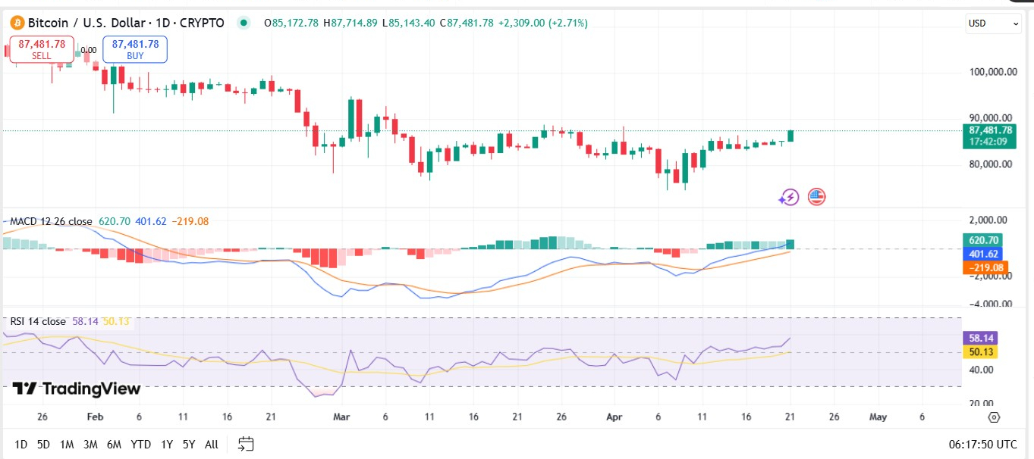
Task: Click the Bitcoin logo icon
Action: click(x=17, y=23)
